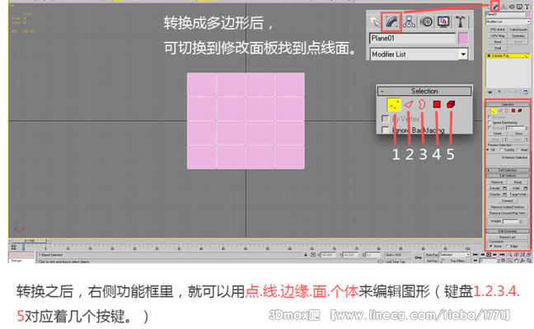
Task: Click the time slider showing 0 / 100
Action: [30, 241]
